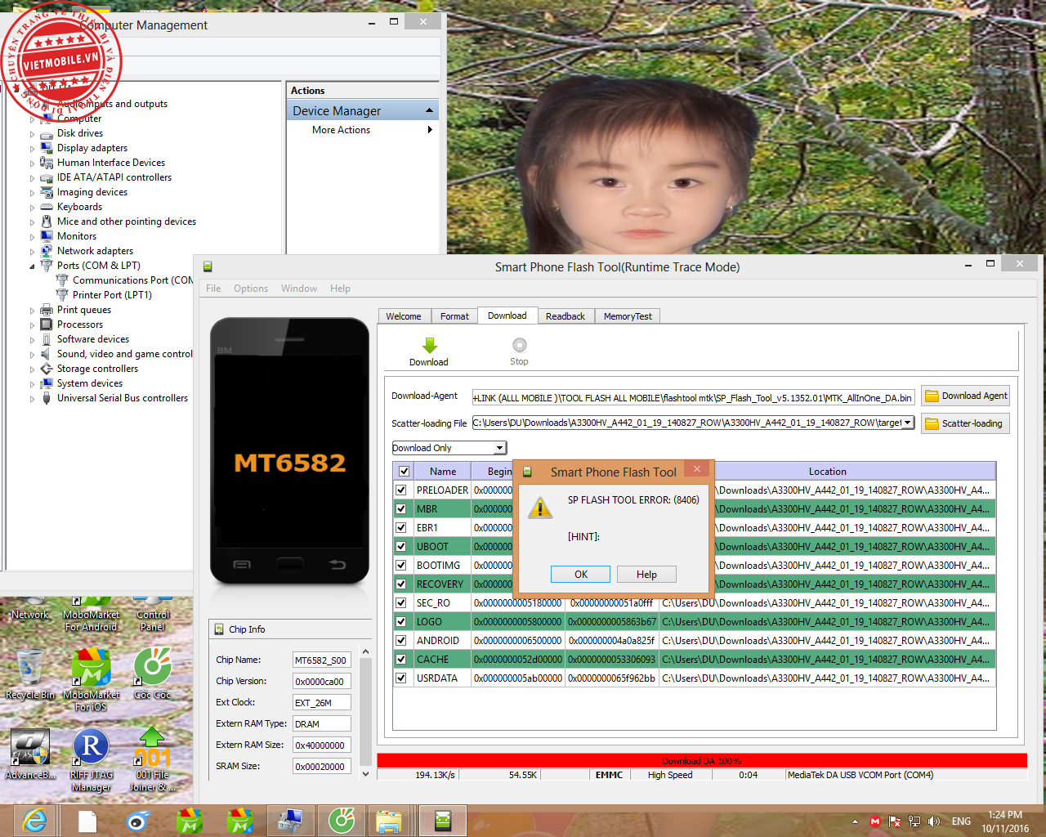Switch to the Readback tab
The image size is (1046, 837).
point(565,316)
